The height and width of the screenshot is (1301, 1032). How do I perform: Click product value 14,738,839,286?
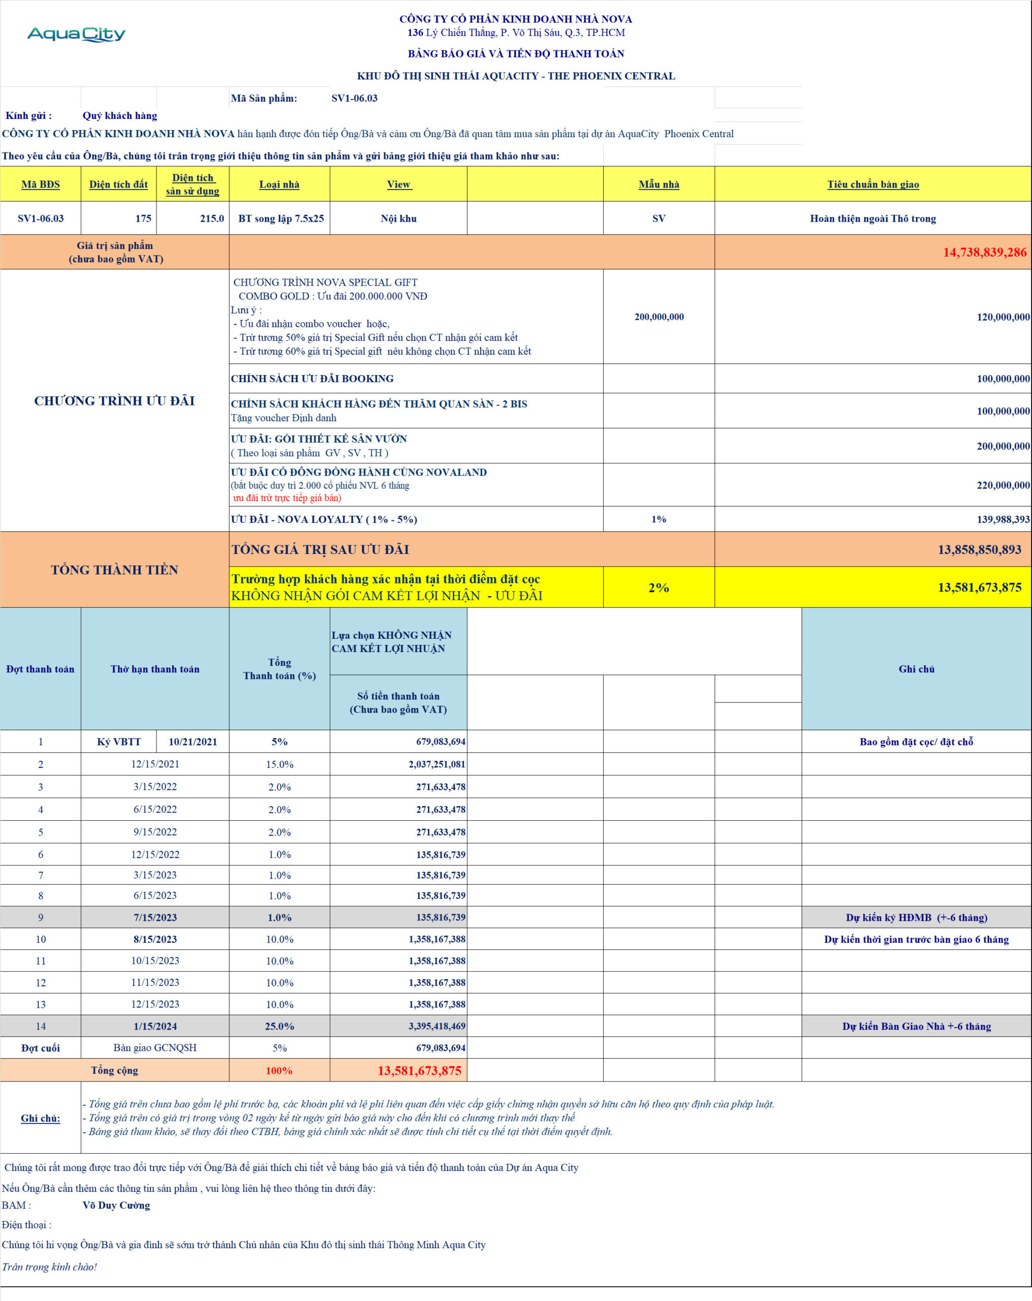984,252
